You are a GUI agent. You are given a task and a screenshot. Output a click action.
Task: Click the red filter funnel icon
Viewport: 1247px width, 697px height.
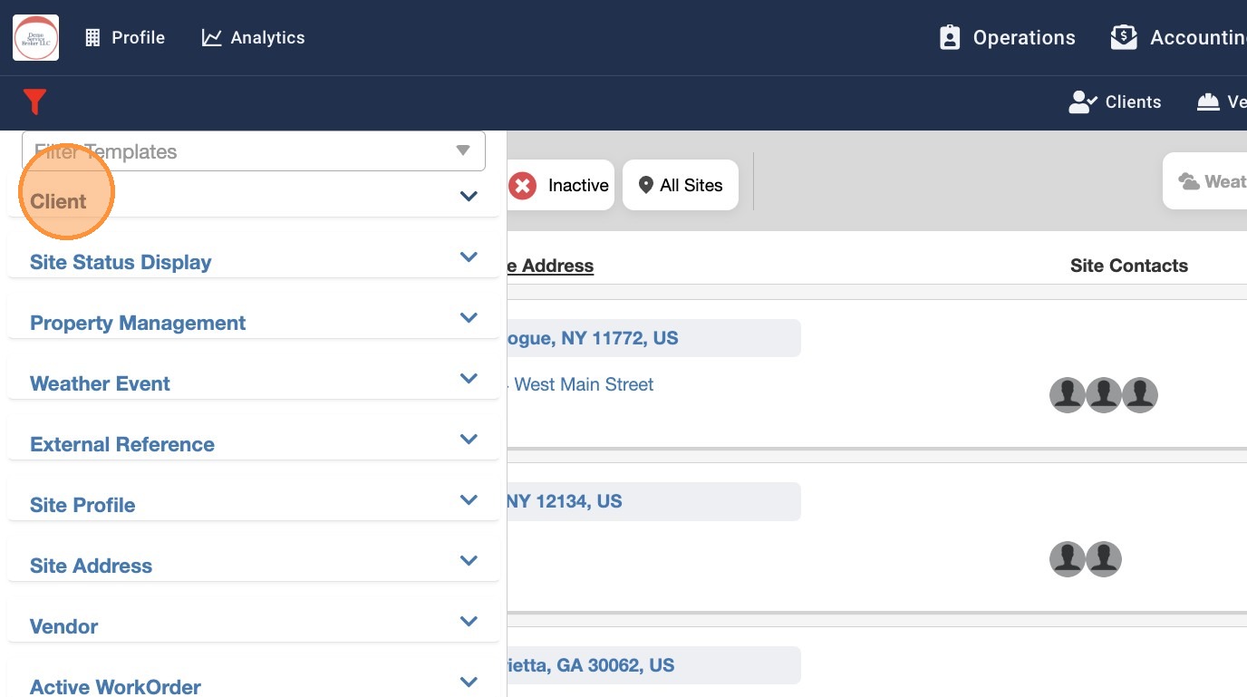click(x=34, y=102)
